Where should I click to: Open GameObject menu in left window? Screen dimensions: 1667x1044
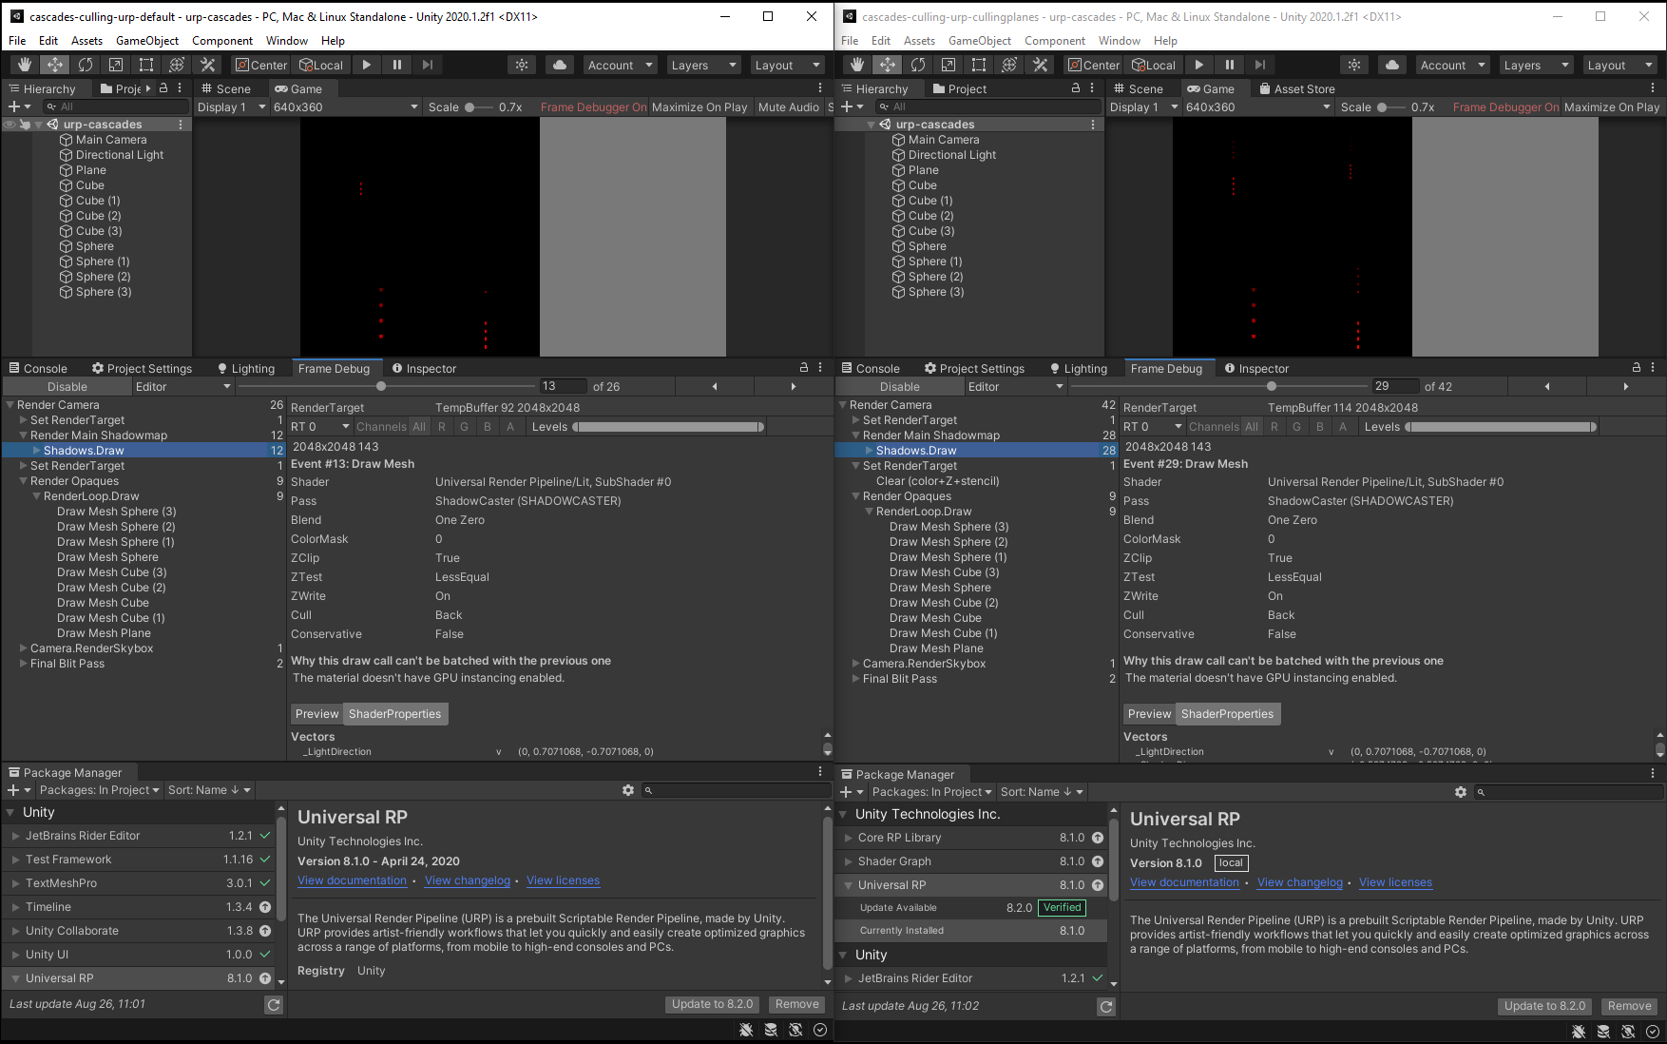coord(147,40)
